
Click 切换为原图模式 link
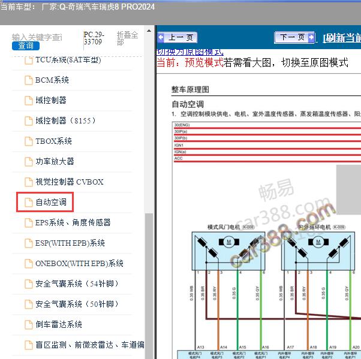pyautogui.click(x=189, y=52)
